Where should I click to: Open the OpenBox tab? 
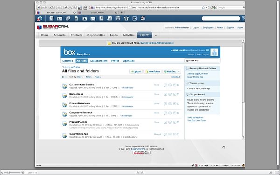coord(129,61)
